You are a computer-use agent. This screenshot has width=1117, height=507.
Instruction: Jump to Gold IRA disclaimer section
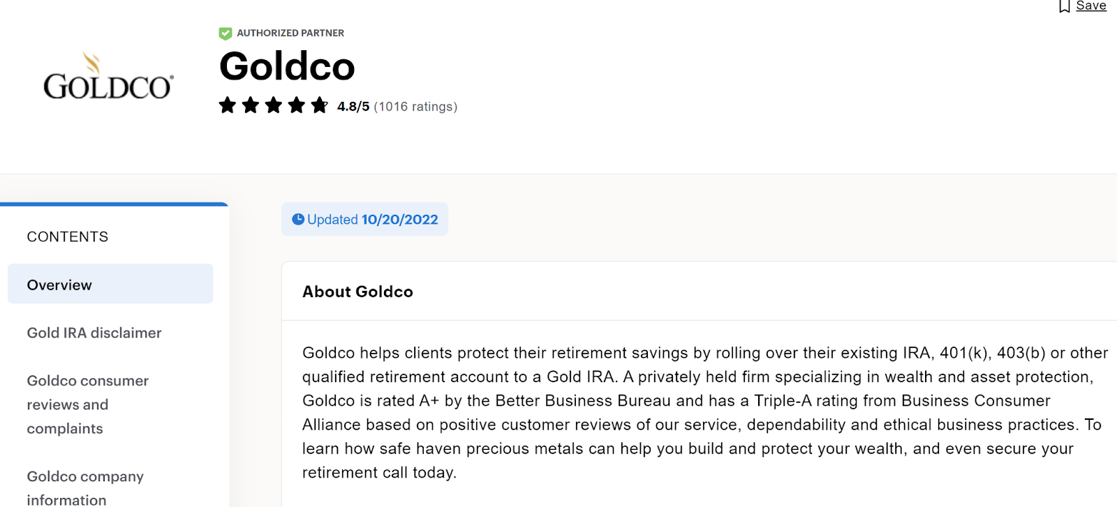(x=94, y=333)
